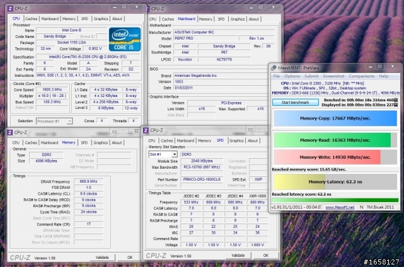Click LPCIO NCT6776 field
Screen dimensions: 404x267
coord(224,59)
